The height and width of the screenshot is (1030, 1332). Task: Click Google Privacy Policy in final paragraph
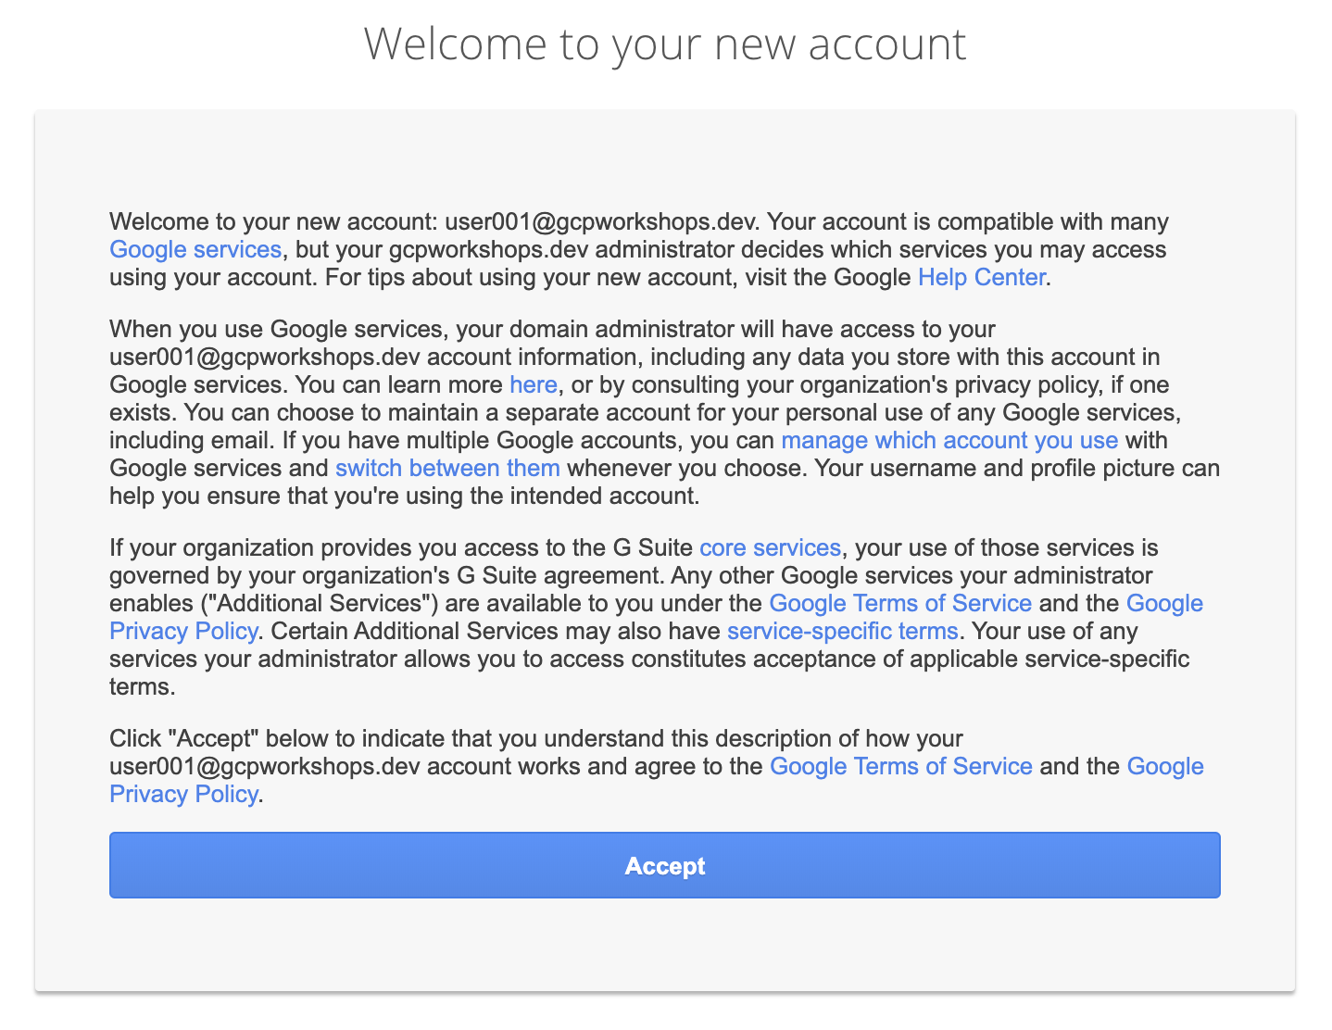[183, 794]
